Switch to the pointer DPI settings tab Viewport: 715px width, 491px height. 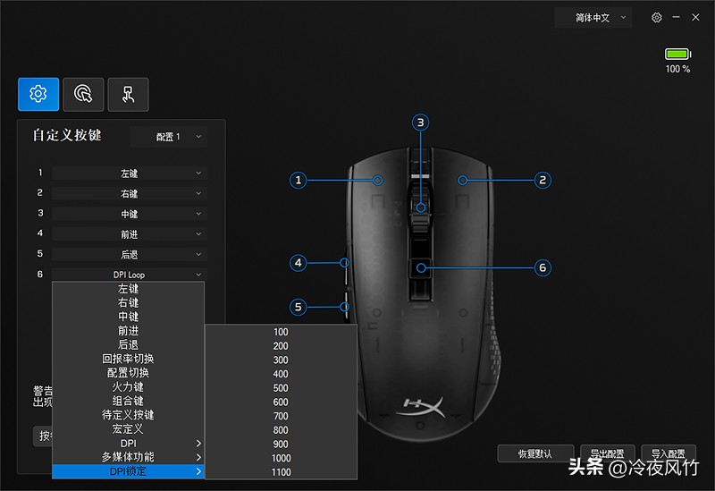click(x=83, y=94)
